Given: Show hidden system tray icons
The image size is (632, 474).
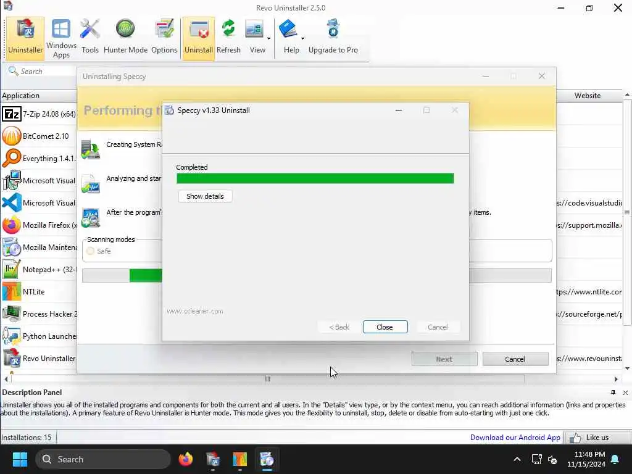Looking at the screenshot, I should (517, 459).
